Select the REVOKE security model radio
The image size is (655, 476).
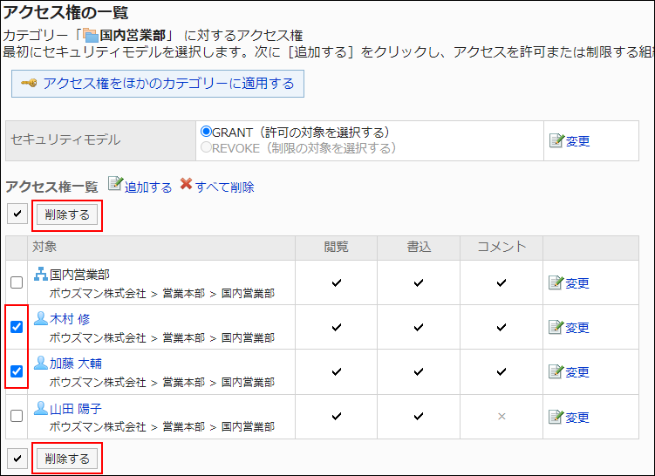(206, 147)
